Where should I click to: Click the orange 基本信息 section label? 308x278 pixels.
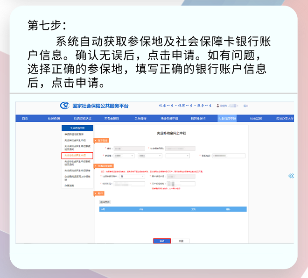(x=101, y=140)
